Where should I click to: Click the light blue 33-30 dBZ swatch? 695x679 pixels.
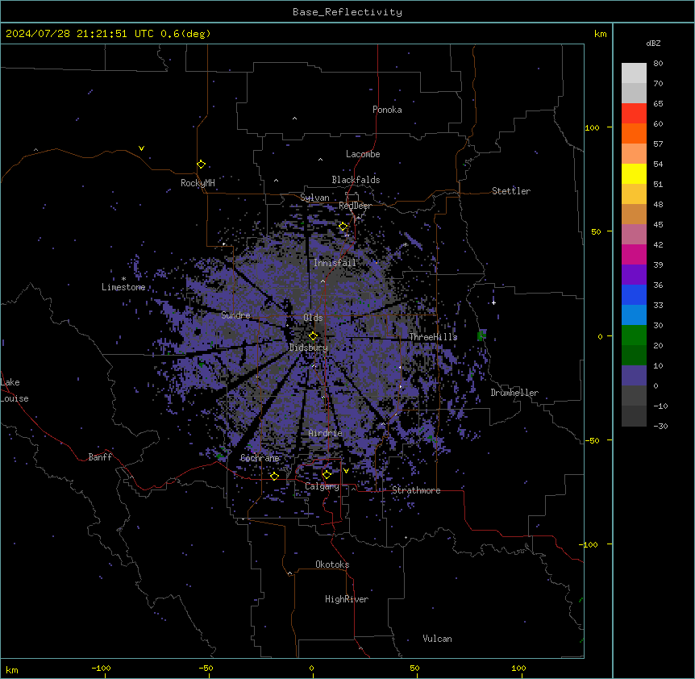(x=634, y=315)
